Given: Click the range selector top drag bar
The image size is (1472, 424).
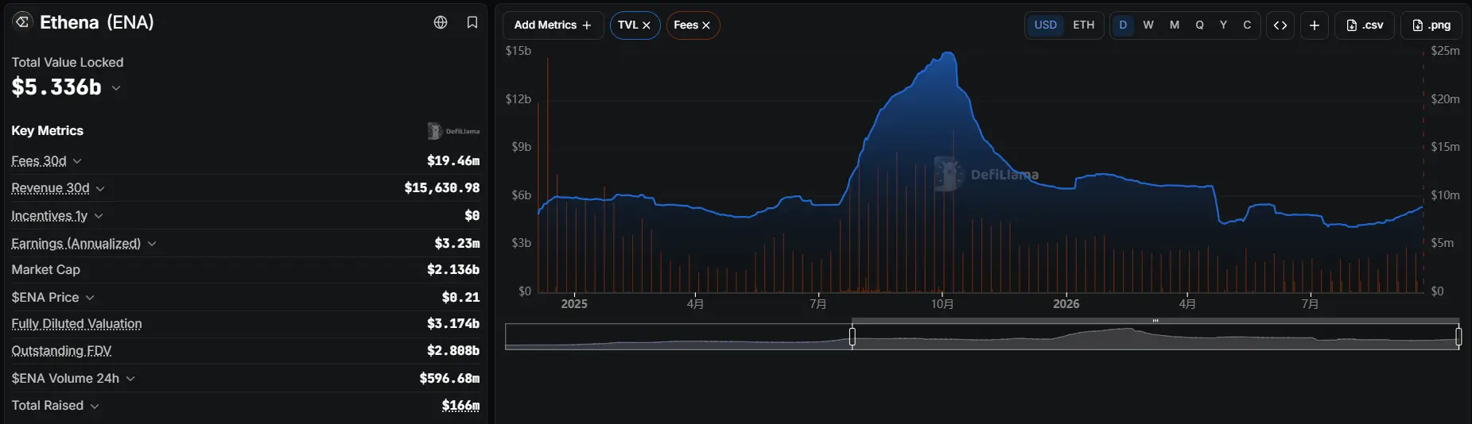Looking at the screenshot, I should pyautogui.click(x=1155, y=321).
